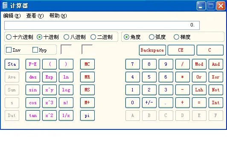Viewport: 227px width, 164px height.
Task: Click the ln natural log key
Action: [66, 77]
